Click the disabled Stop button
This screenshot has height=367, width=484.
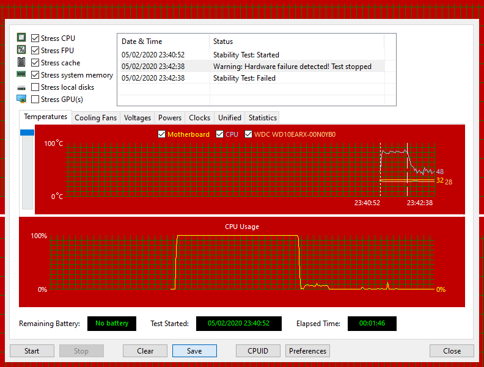(x=81, y=351)
